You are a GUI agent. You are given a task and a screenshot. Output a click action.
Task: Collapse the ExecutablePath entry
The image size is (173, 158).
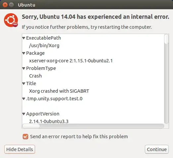click(x=23, y=38)
